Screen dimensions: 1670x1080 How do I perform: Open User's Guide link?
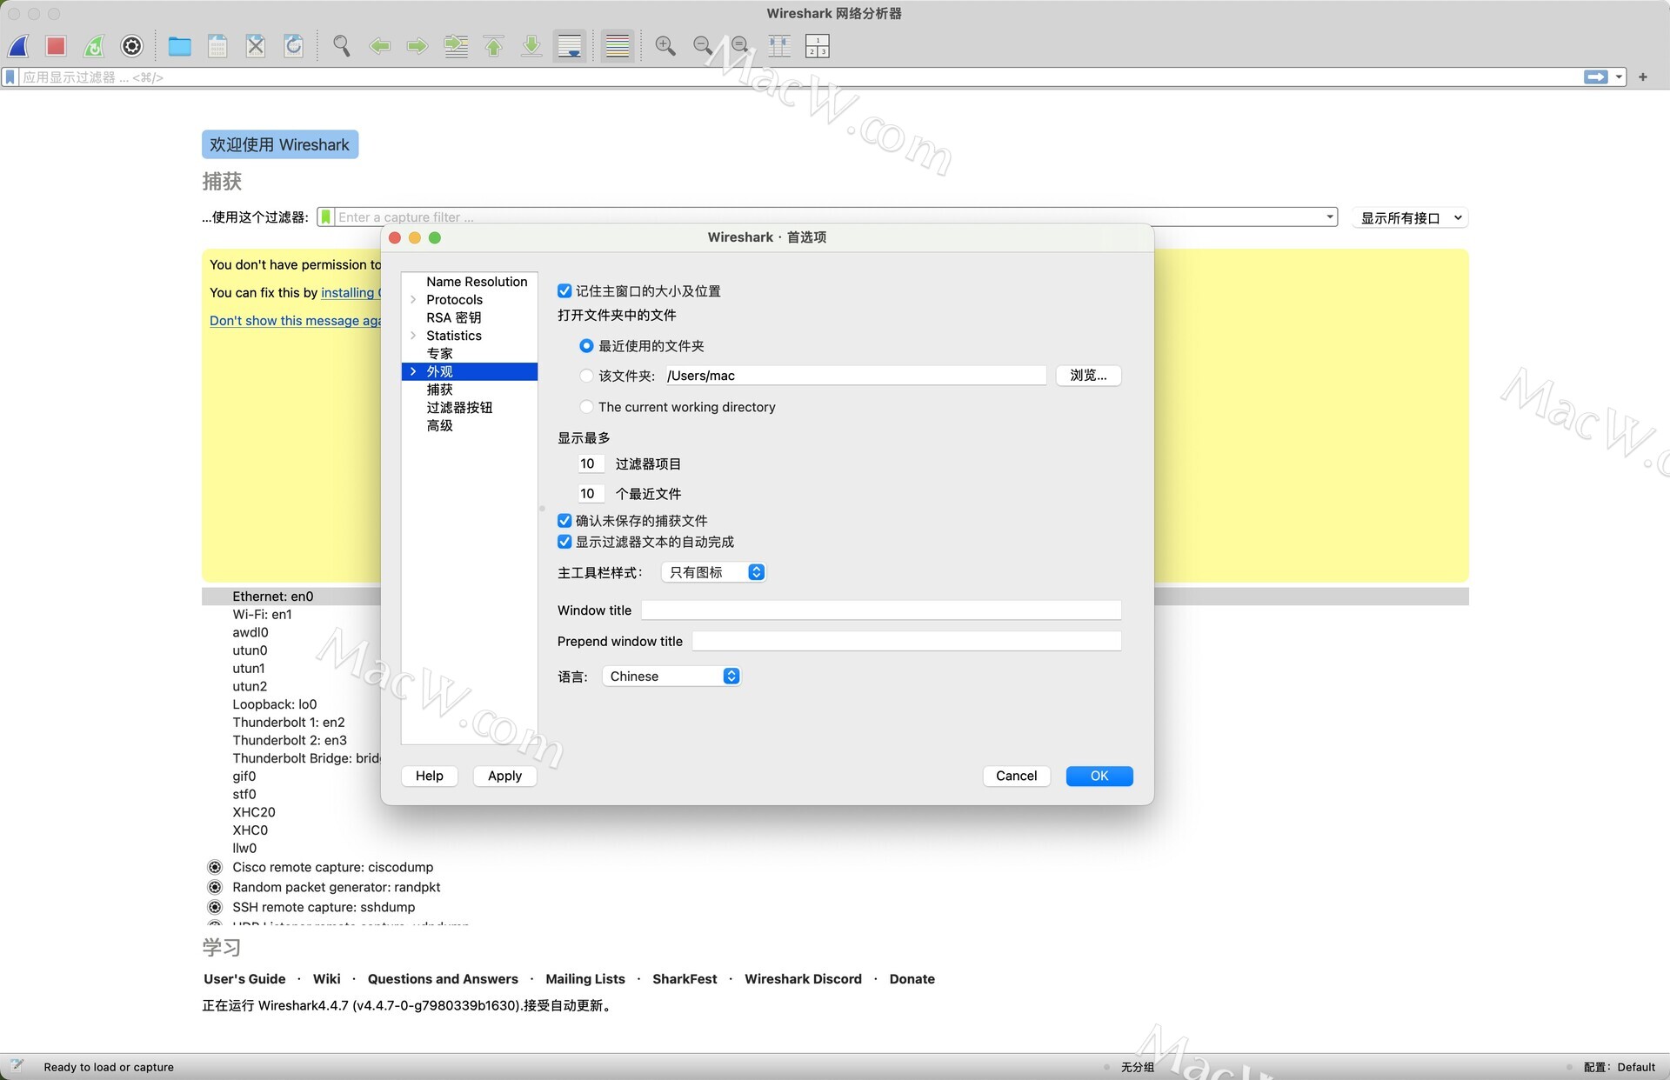pyautogui.click(x=244, y=979)
